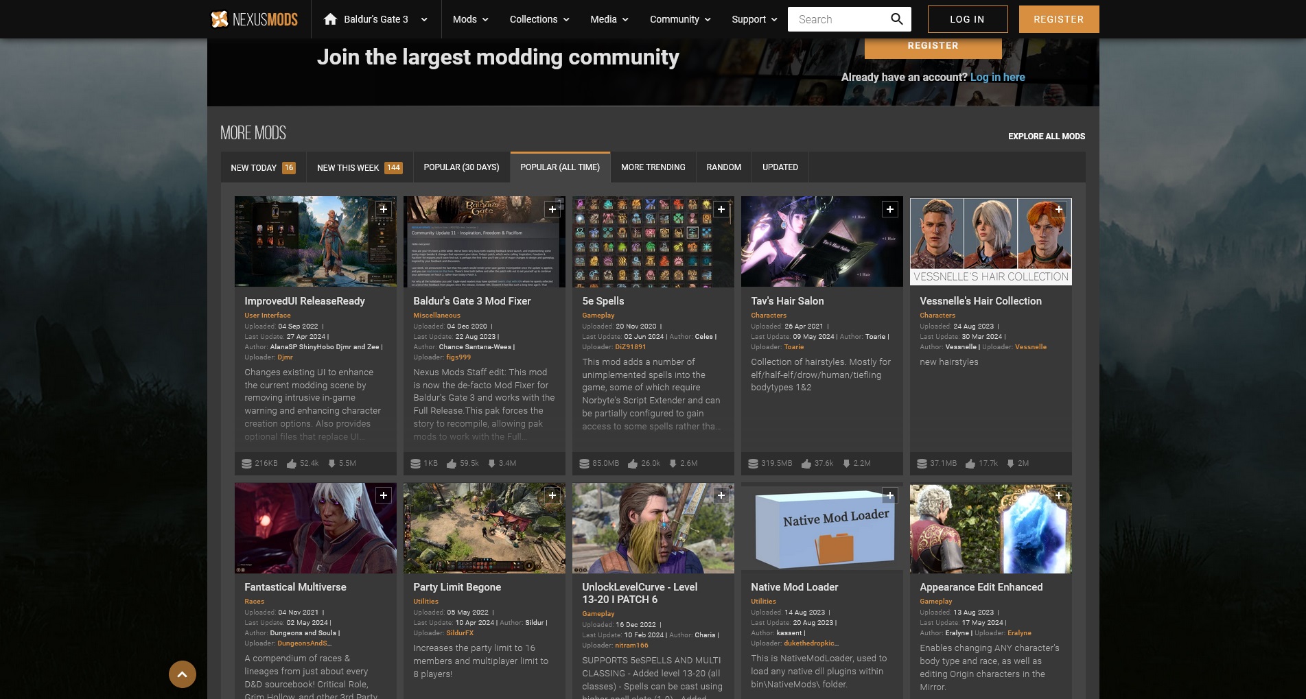Click the plus icon on ImprovedUI ReleaseReady thumbnail

click(384, 209)
